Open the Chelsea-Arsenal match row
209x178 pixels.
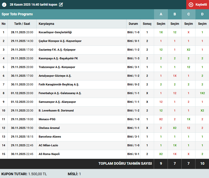tap(49, 128)
